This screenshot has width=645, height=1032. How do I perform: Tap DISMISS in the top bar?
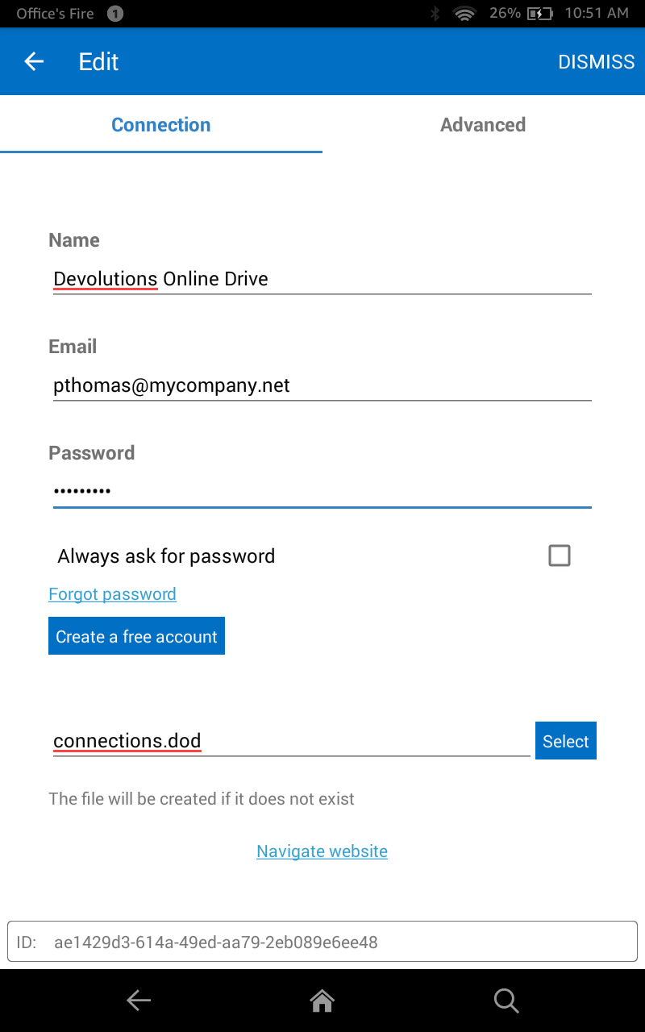596,62
